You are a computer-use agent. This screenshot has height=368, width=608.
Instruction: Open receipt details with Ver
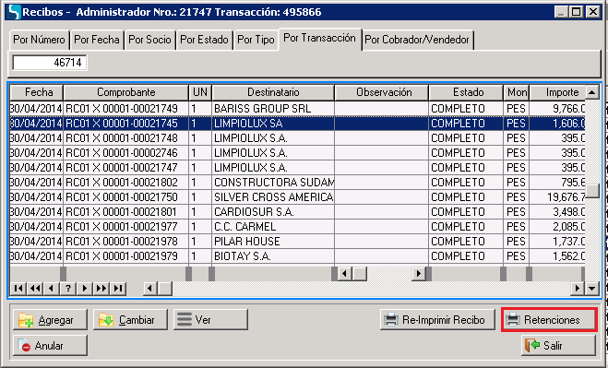[x=210, y=320]
